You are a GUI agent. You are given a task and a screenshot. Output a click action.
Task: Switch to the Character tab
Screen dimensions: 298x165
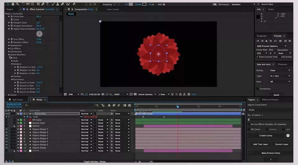[x=282, y=65]
